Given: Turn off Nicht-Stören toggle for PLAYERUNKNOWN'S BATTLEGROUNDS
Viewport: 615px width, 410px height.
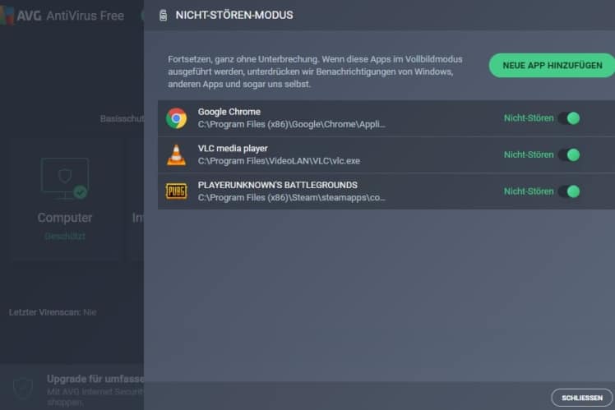Looking at the screenshot, I should [570, 191].
